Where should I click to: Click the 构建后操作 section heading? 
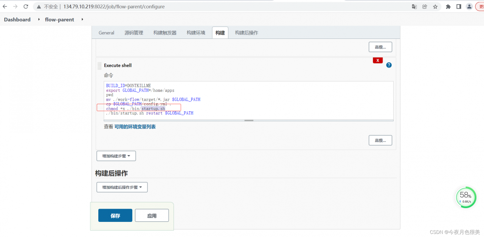[x=112, y=173]
